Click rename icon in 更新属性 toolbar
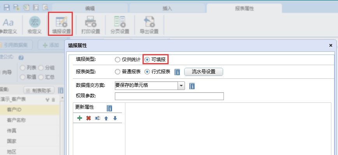 click(97, 118)
